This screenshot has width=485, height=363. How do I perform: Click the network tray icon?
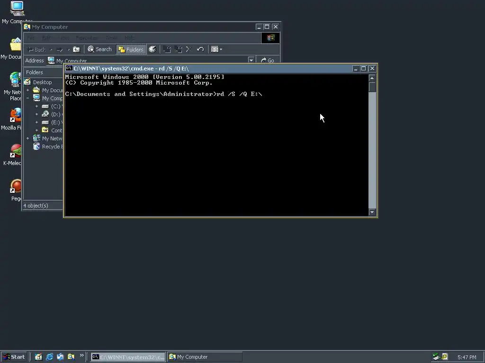(436, 357)
